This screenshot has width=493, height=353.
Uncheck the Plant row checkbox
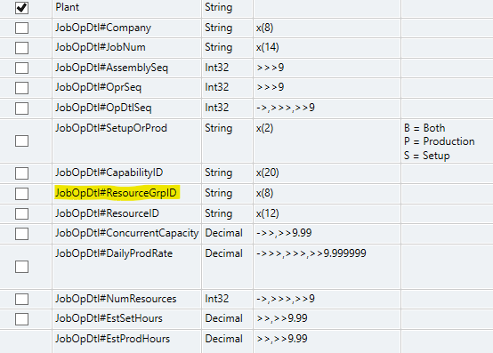(21, 8)
